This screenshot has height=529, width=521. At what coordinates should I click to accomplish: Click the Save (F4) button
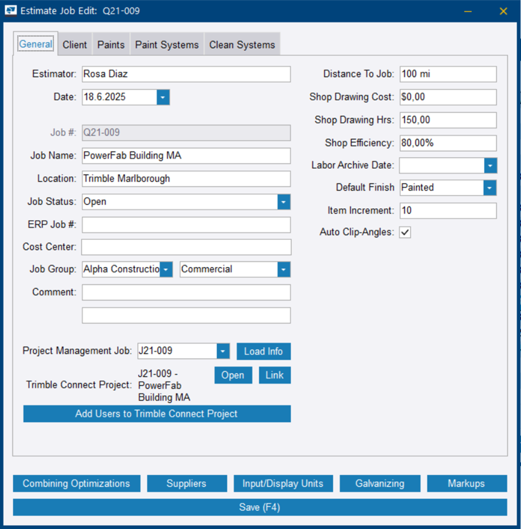click(260, 508)
